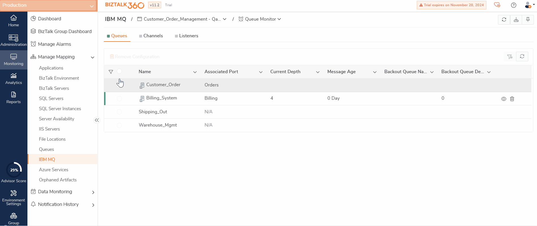Viewport: 537px width, 226px height.
Task: Open SQL Server Instances mapping
Action: coord(60,109)
